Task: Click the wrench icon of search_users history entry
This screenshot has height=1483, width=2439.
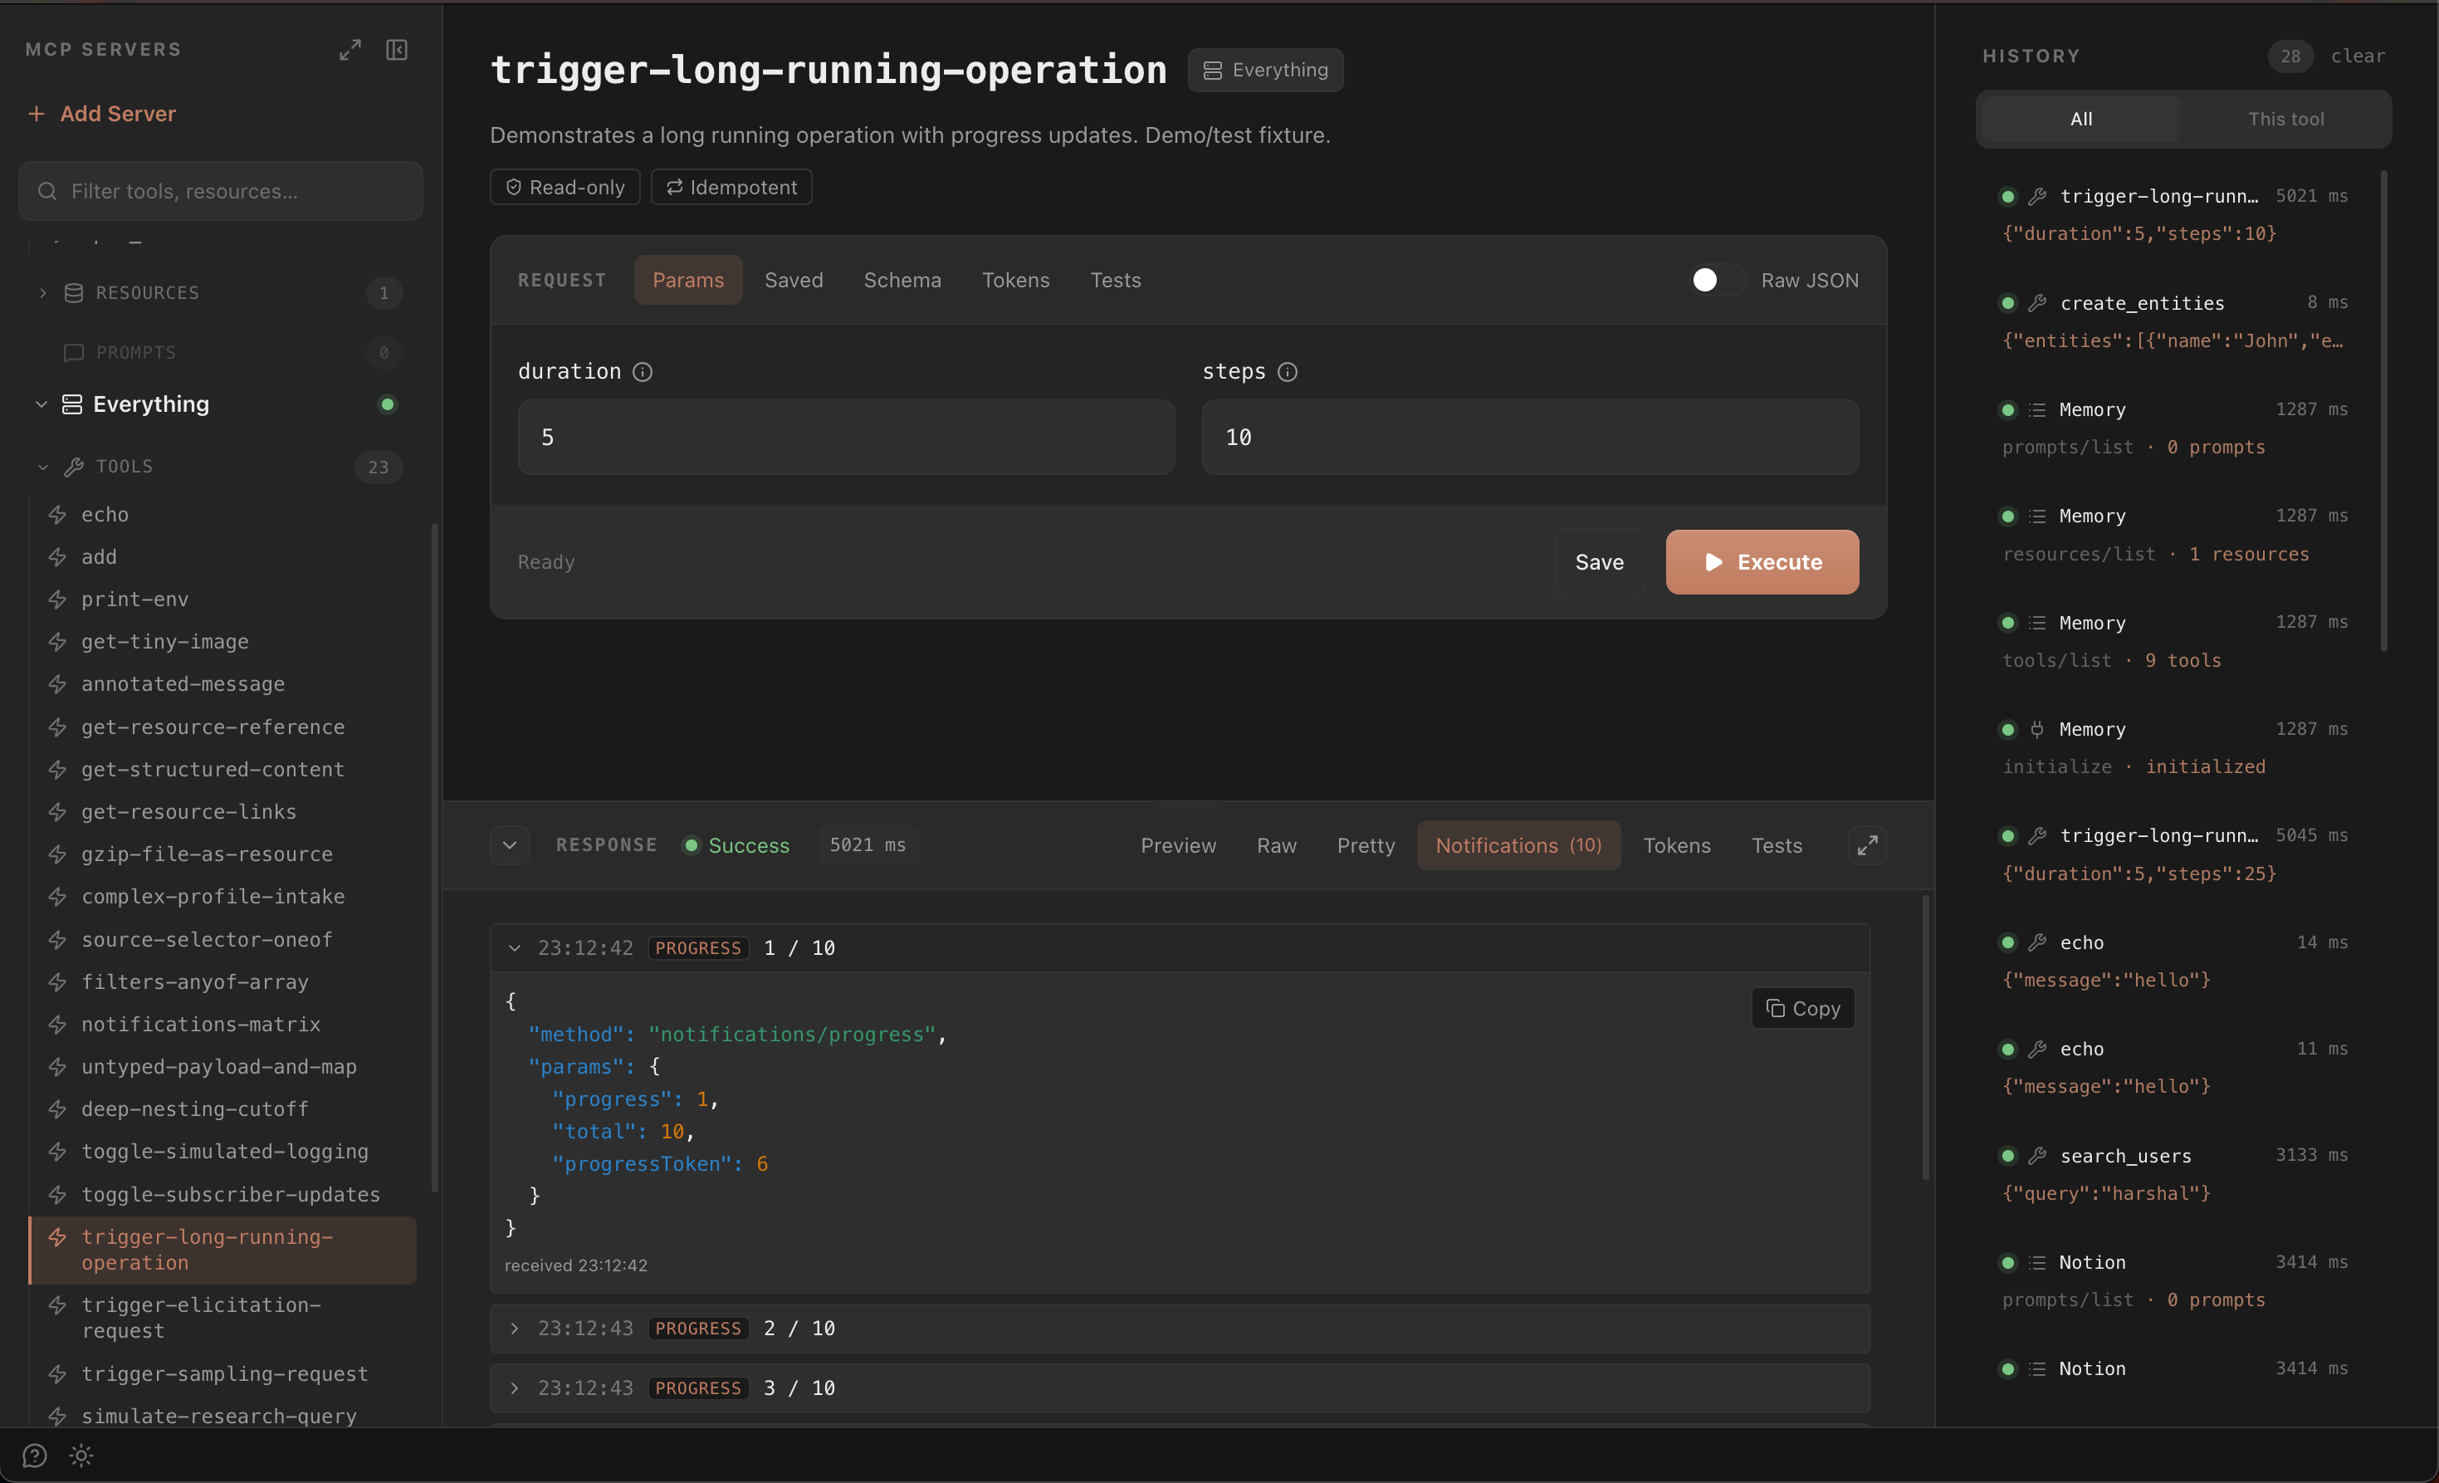Action: tap(2037, 1155)
